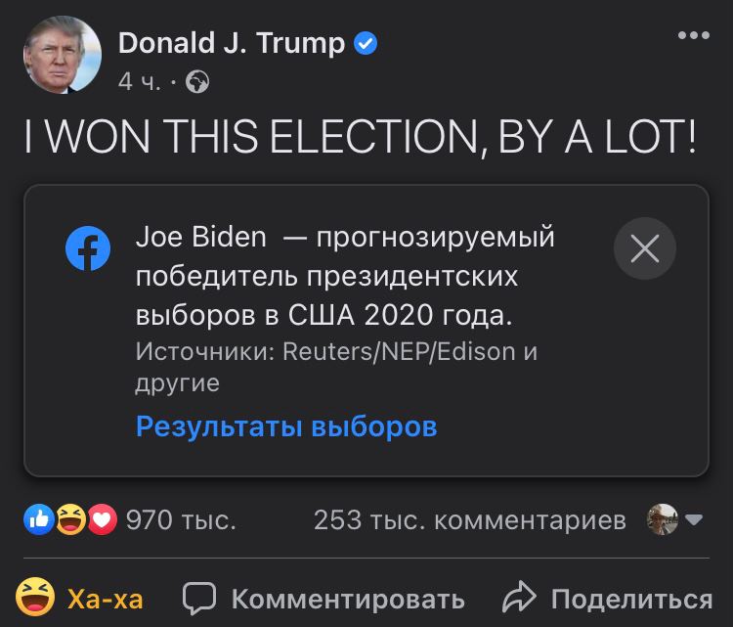Click the Комментировать button
Image resolution: width=733 pixels, height=627 pixels.
point(323,599)
